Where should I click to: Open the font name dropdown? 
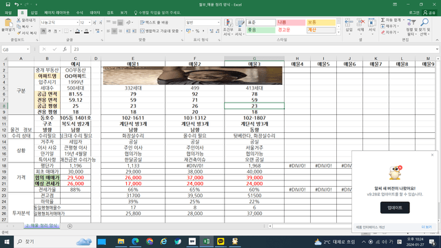[77, 23]
